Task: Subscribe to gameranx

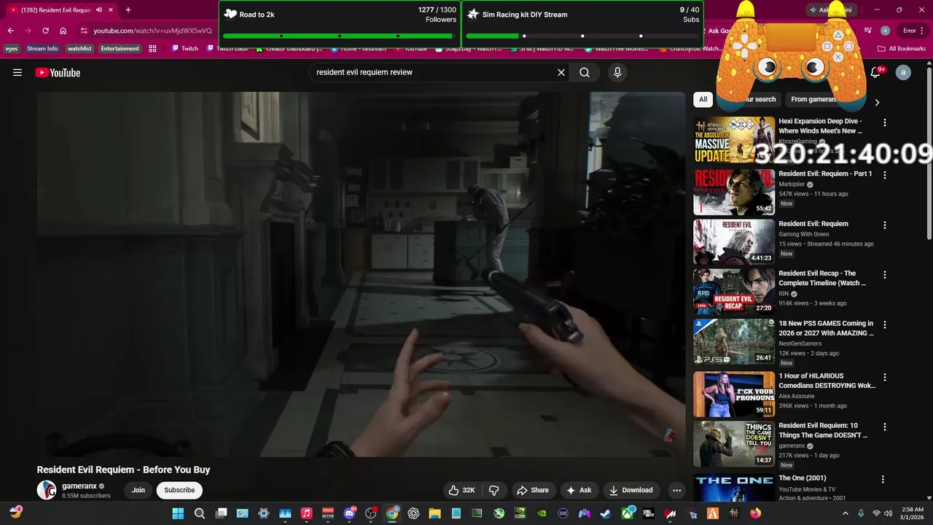Action: (179, 490)
